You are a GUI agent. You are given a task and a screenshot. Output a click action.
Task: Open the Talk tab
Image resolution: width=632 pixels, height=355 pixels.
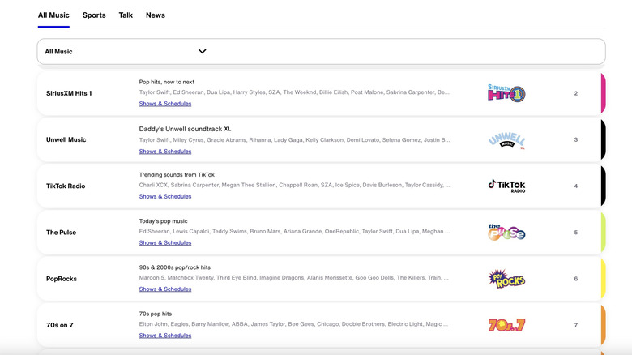click(126, 15)
